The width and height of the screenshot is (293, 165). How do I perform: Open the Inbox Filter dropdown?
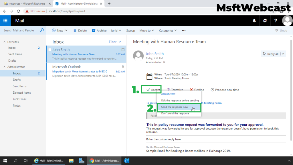tap(115, 42)
